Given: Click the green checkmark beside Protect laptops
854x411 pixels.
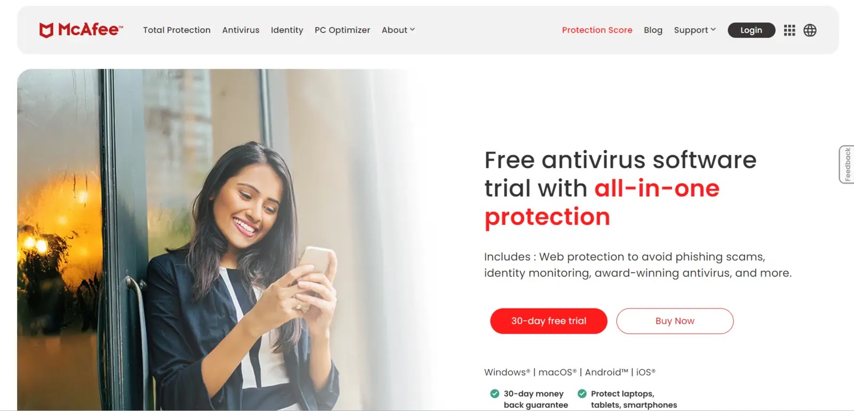Looking at the screenshot, I should click(x=582, y=394).
